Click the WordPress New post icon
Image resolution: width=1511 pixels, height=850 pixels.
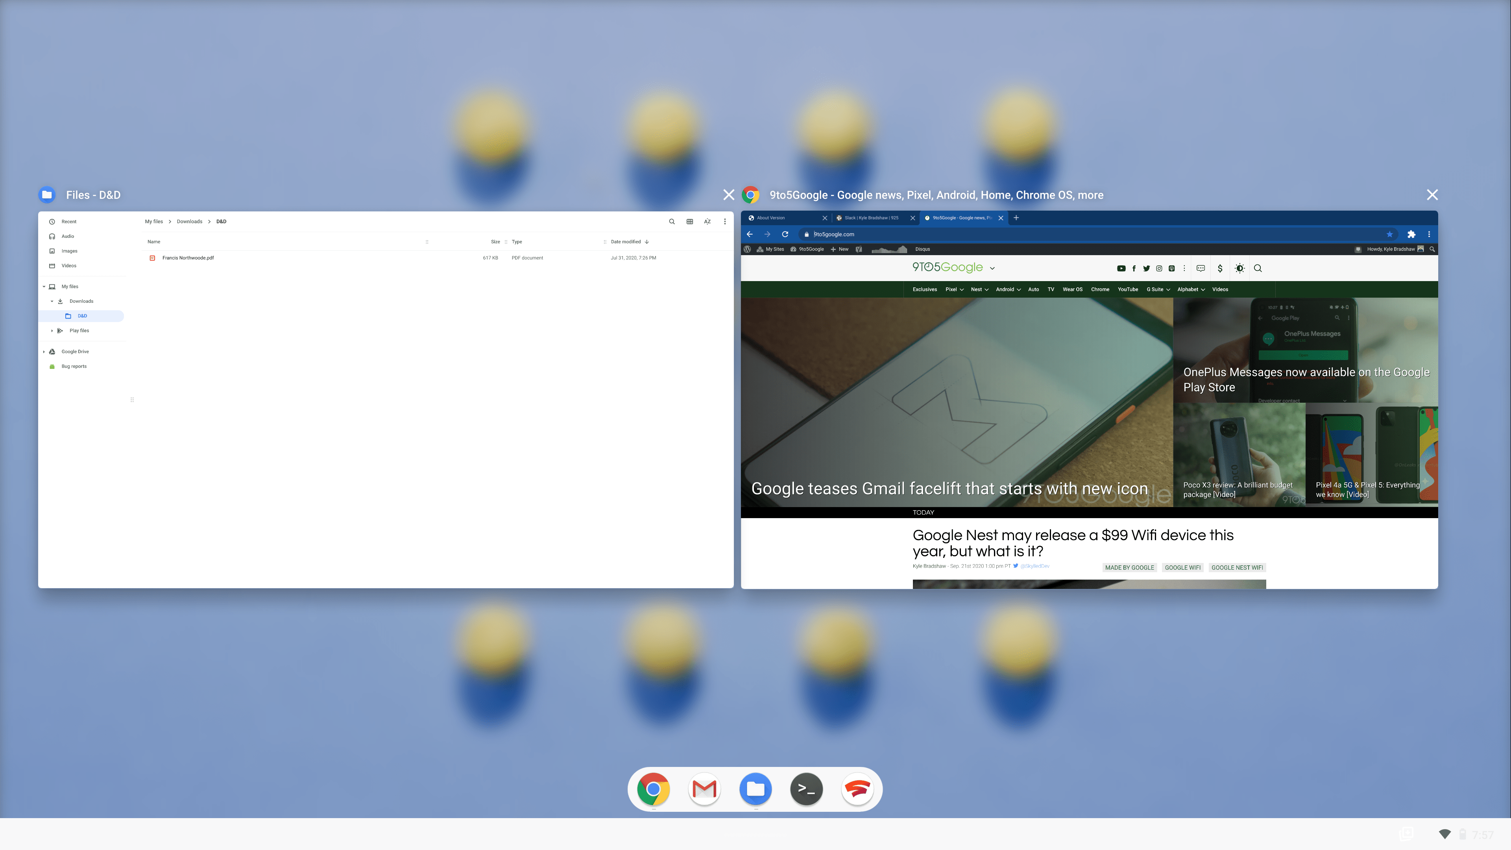click(839, 249)
